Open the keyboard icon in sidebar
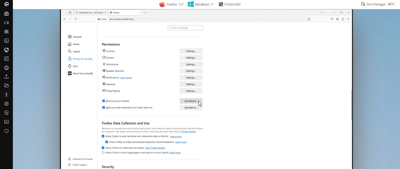The width and height of the screenshot is (400, 169). click(6, 122)
